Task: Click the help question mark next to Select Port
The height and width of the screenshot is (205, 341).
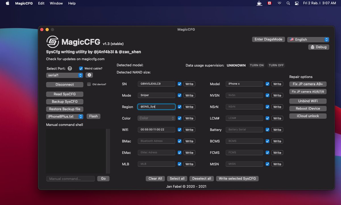Action: tap(70, 68)
